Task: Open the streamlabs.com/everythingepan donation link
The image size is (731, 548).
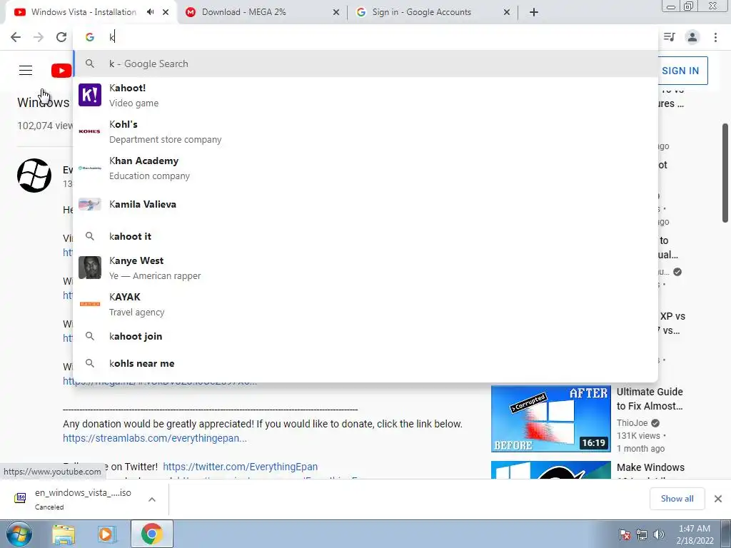Action: coord(155,439)
